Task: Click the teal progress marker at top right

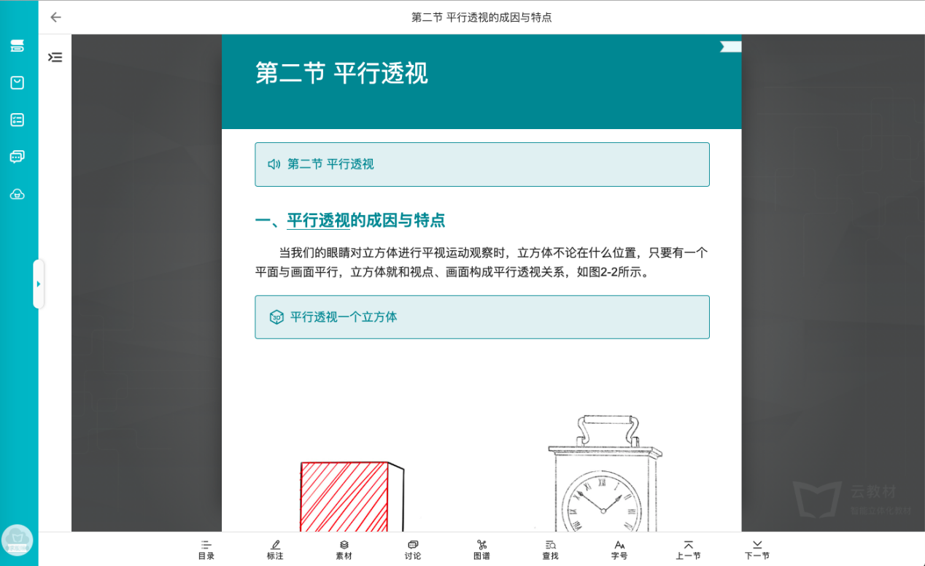Action: coord(730,46)
